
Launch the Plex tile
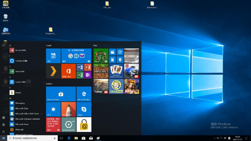click(x=53, y=71)
